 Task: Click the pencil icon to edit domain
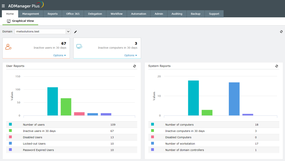(x=75, y=32)
